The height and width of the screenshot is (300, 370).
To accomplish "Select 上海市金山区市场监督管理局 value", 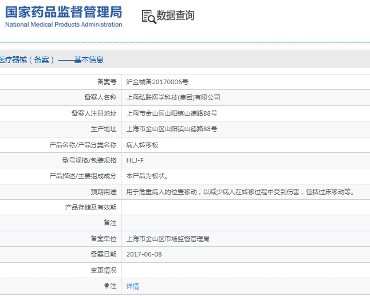I will [x=168, y=239].
